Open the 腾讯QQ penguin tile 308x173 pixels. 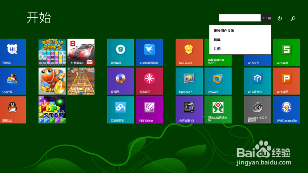pyautogui.click(x=13, y=110)
